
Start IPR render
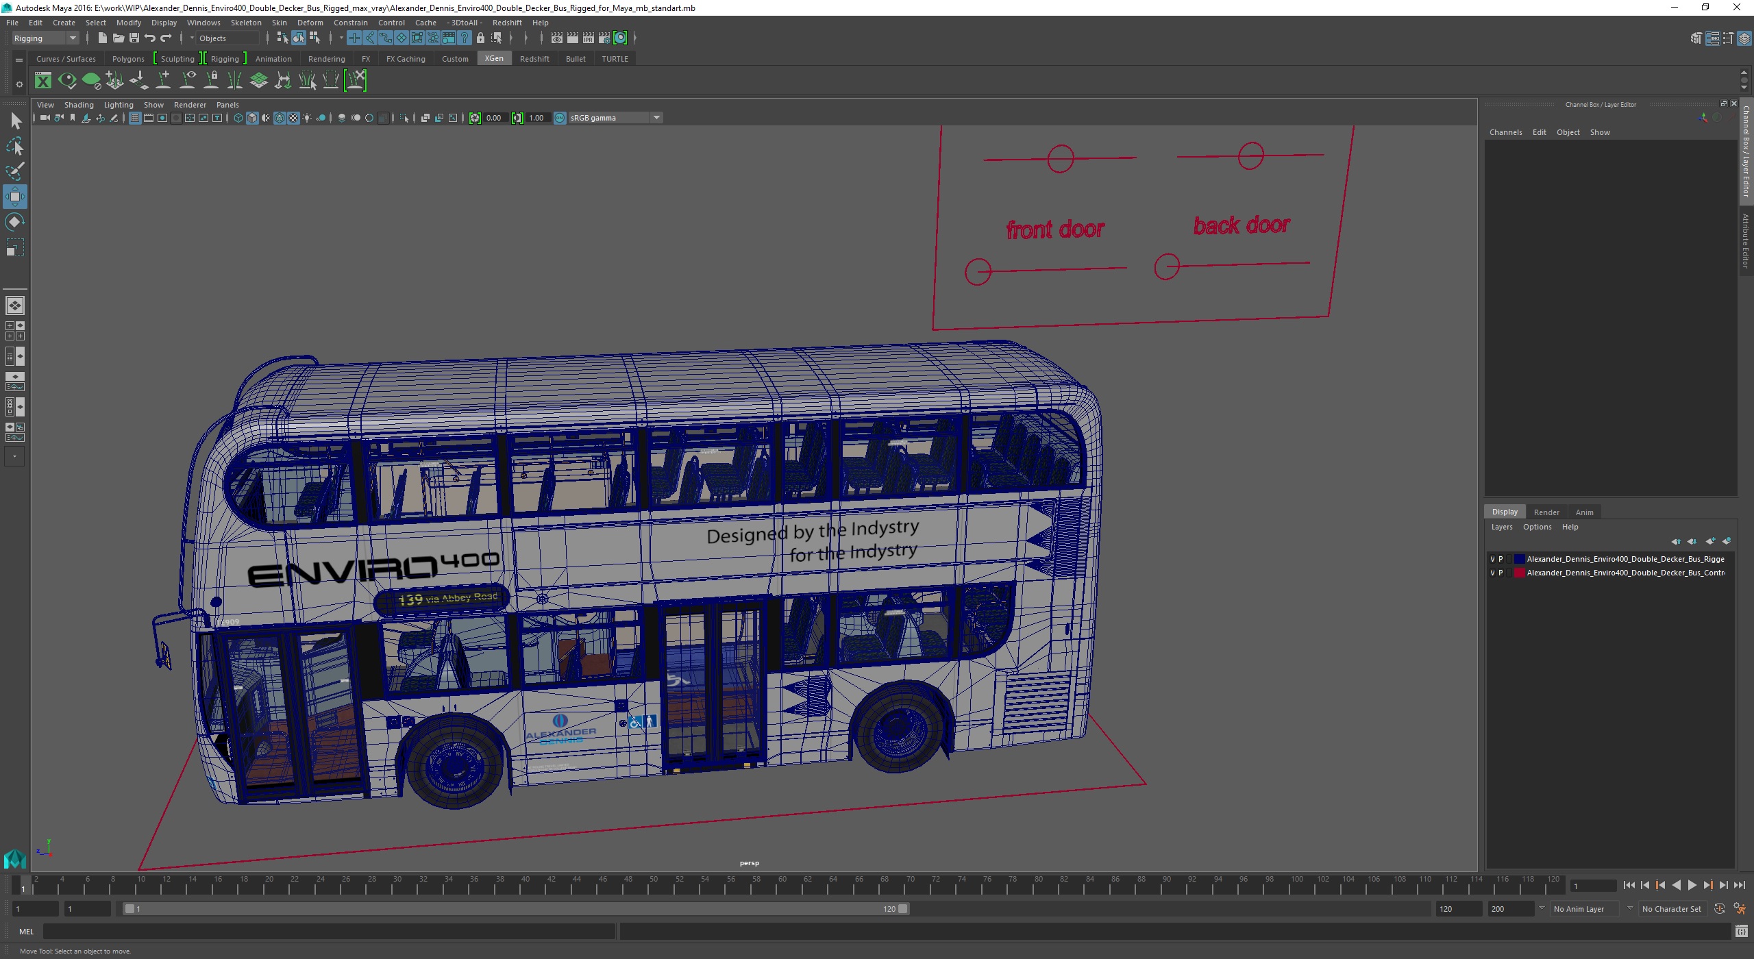click(x=589, y=38)
